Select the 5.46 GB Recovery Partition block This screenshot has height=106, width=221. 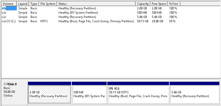click(x=195, y=94)
